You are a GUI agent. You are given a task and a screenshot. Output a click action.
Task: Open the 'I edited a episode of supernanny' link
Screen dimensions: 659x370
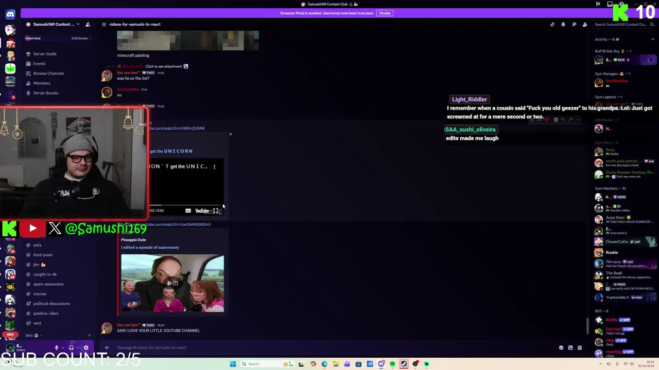150,248
